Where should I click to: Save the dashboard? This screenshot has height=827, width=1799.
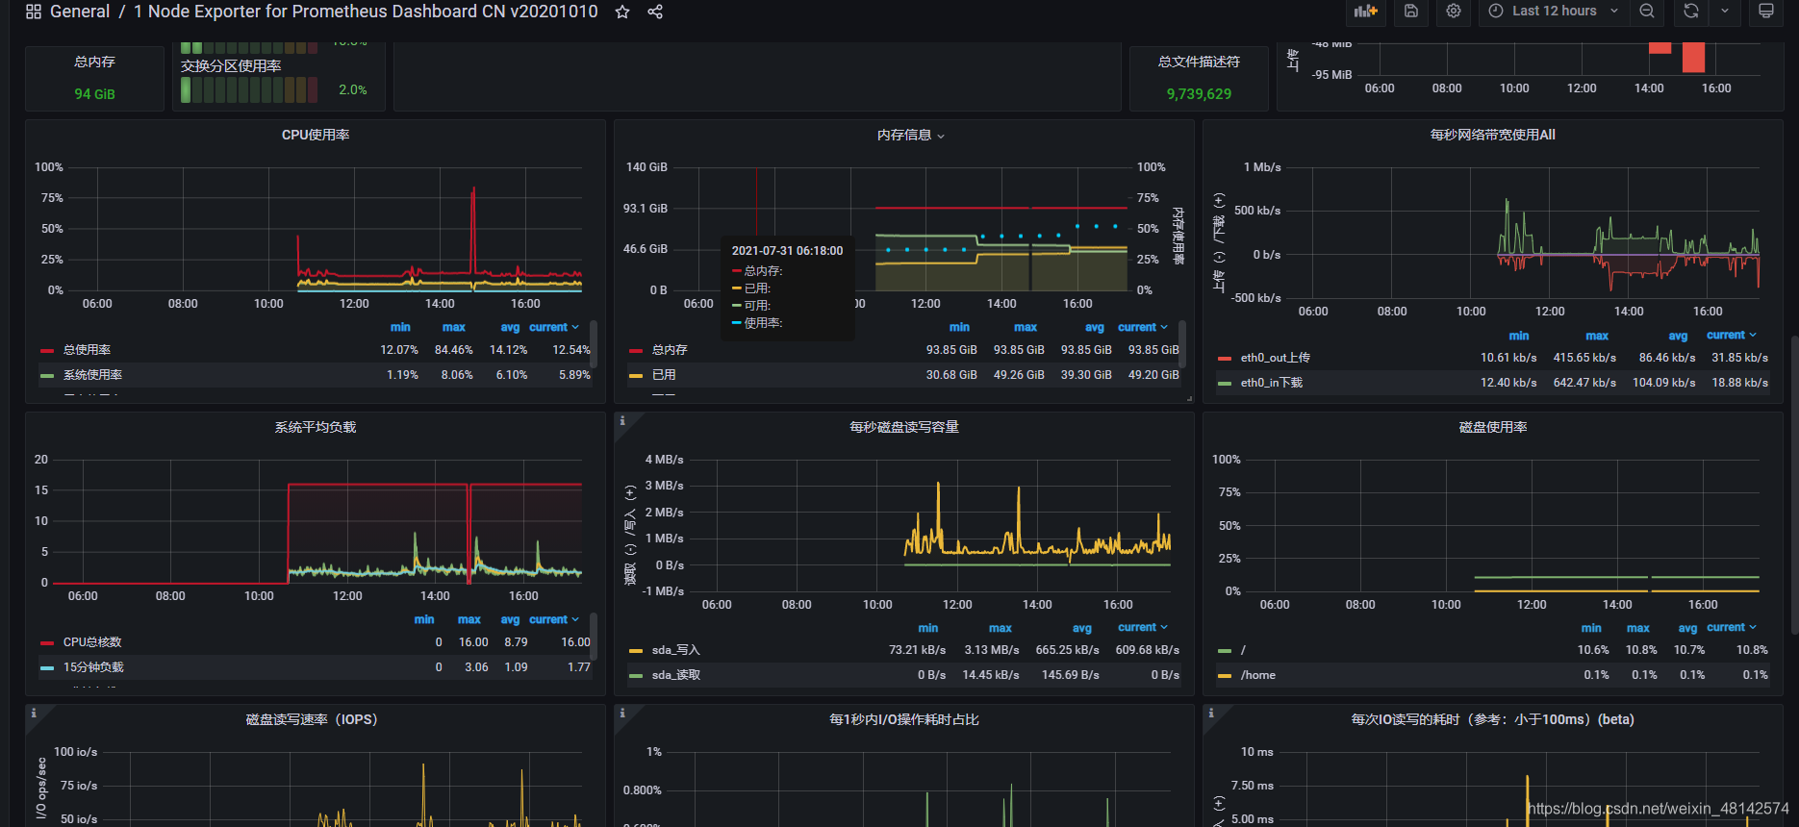1411,11
